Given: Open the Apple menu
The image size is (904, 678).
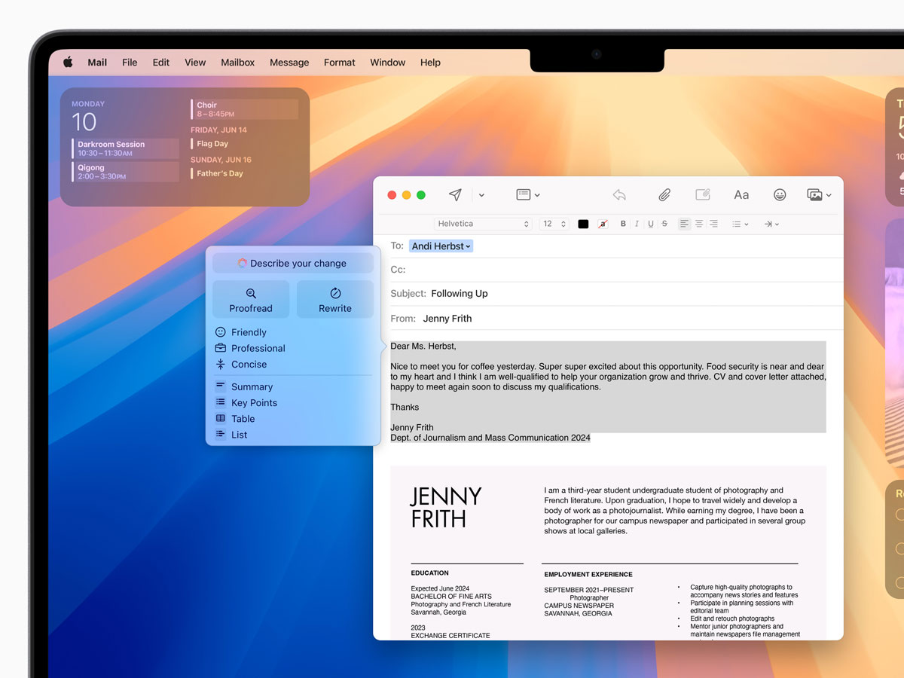Looking at the screenshot, I should click(68, 63).
